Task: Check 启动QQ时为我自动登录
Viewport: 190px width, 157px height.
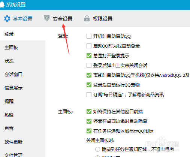Action: point(89,46)
